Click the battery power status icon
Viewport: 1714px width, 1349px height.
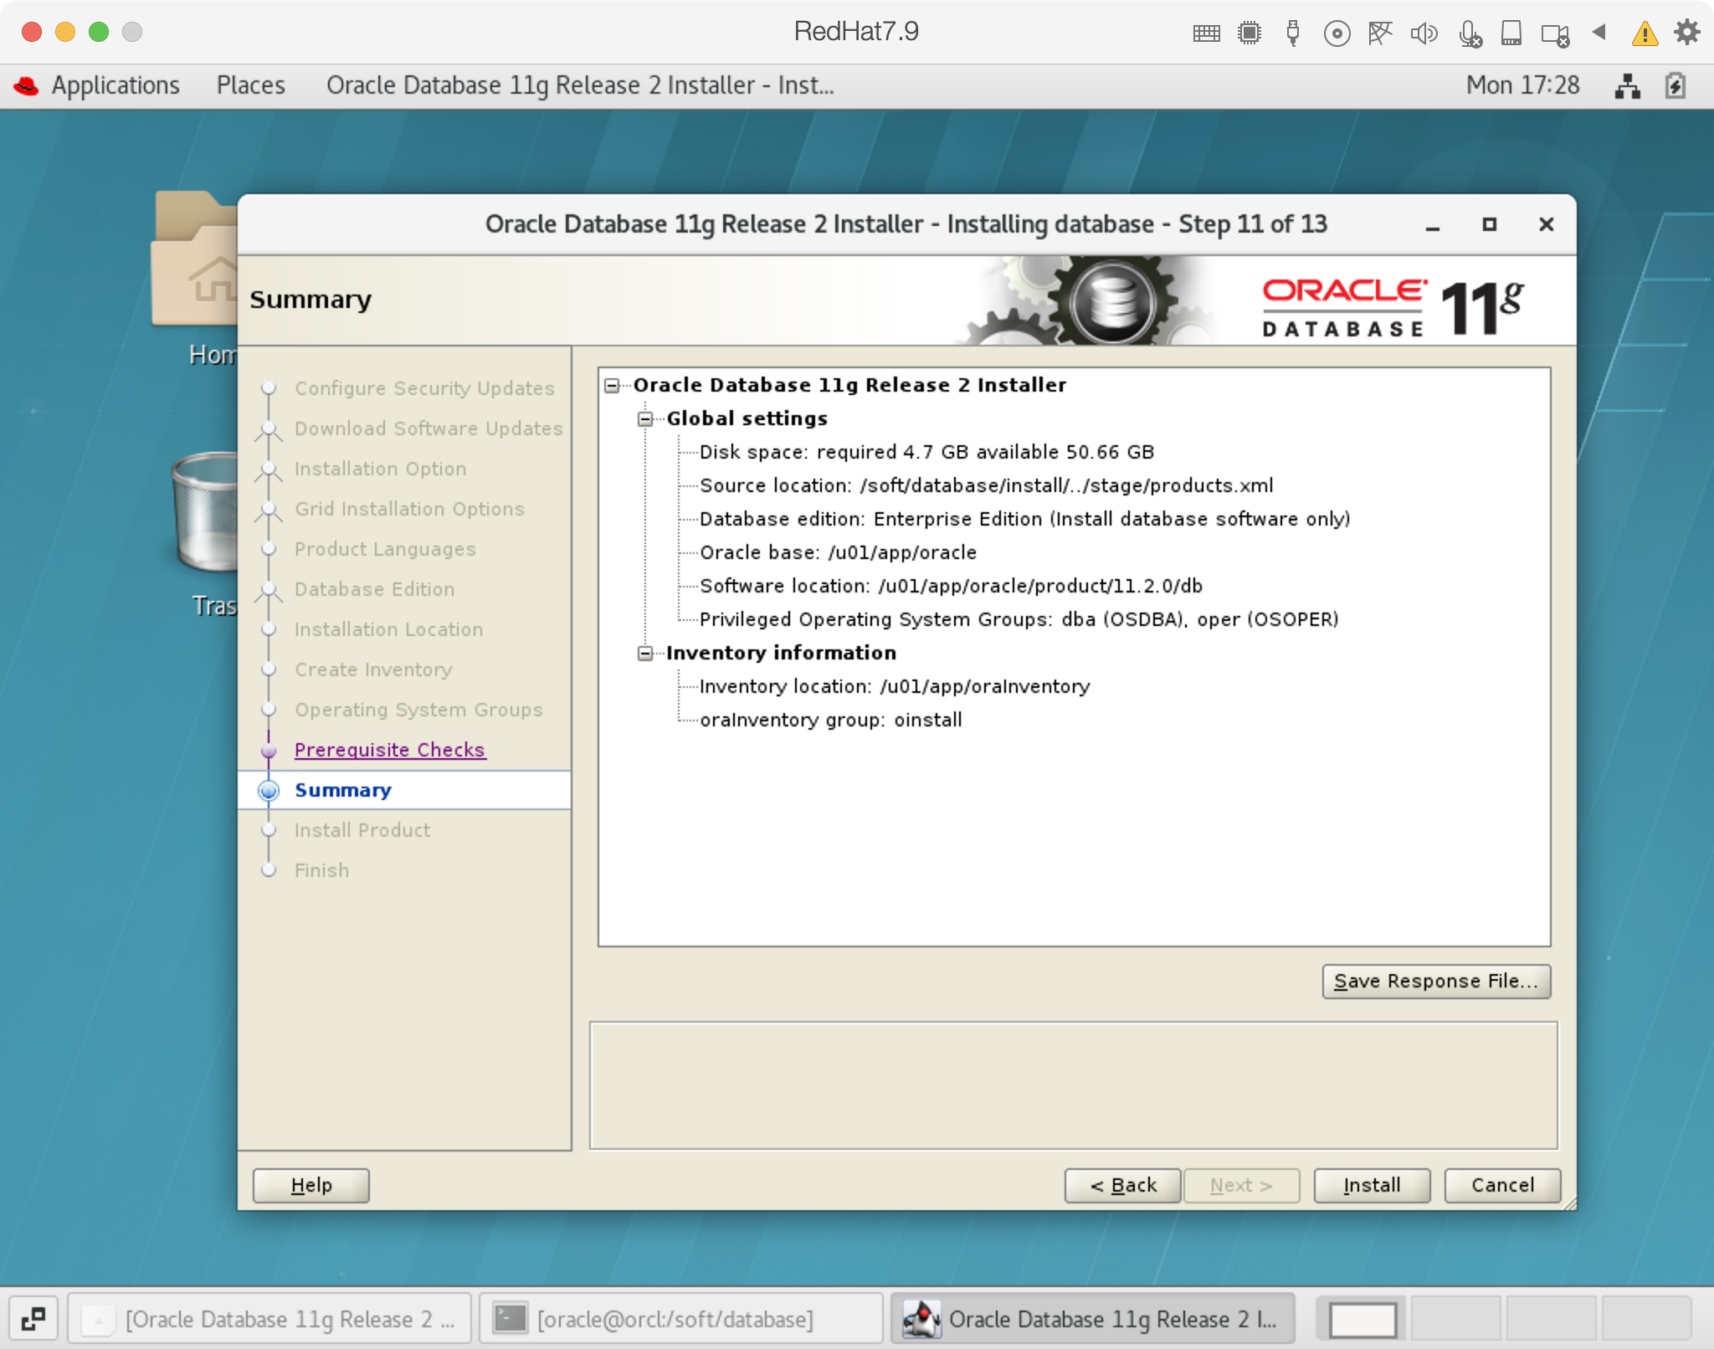1676,85
